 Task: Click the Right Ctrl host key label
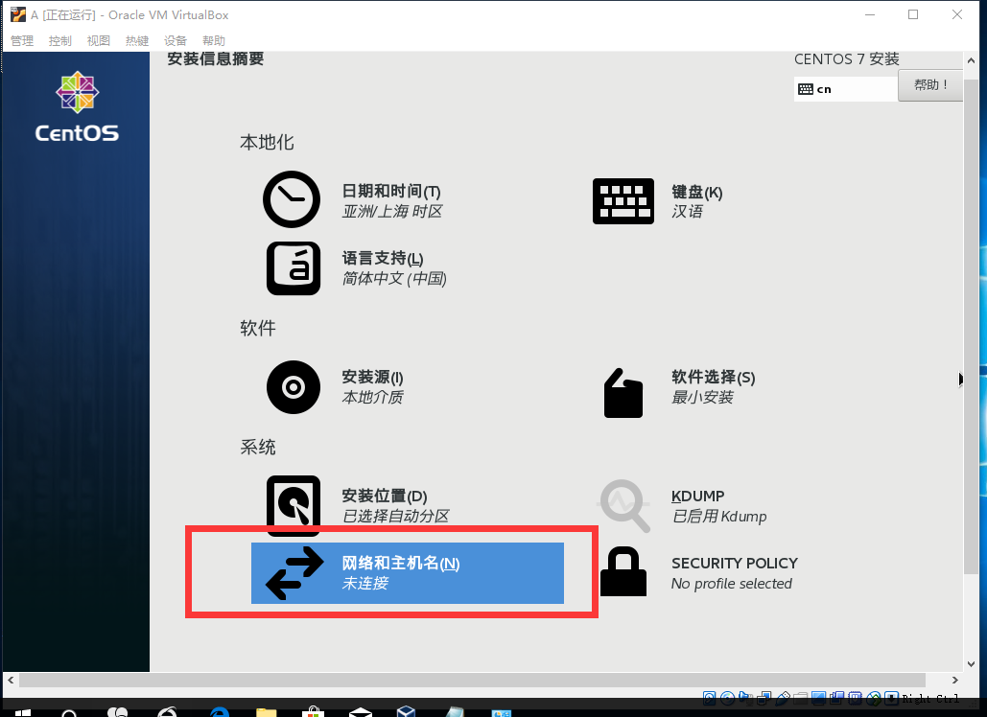930,698
